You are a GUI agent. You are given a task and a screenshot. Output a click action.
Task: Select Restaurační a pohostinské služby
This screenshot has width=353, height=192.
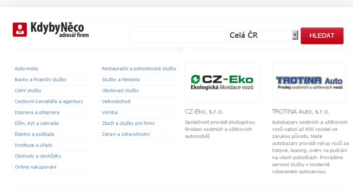[139, 69]
